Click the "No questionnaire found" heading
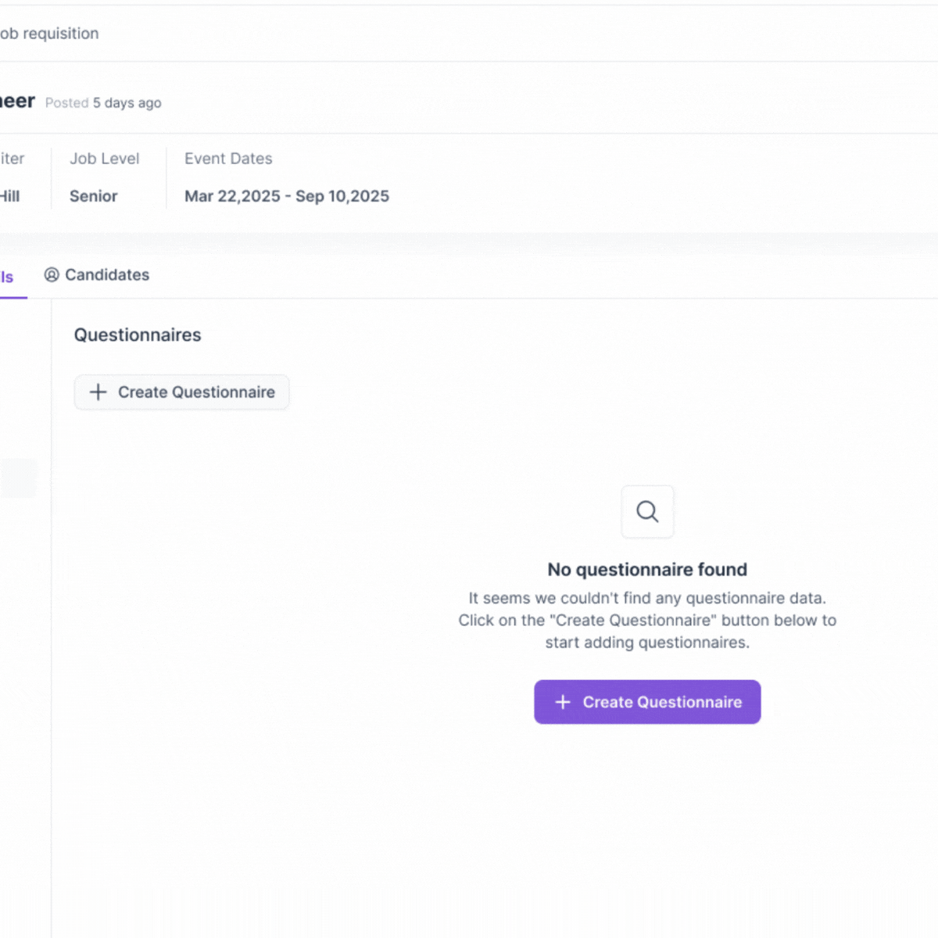Viewport: 938px width, 938px height. click(647, 569)
